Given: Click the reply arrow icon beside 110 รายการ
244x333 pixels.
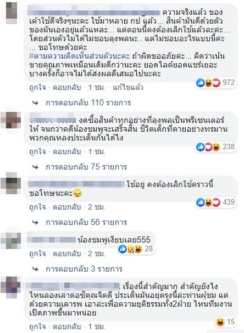Looking at the screenshot, I should point(36,103).
